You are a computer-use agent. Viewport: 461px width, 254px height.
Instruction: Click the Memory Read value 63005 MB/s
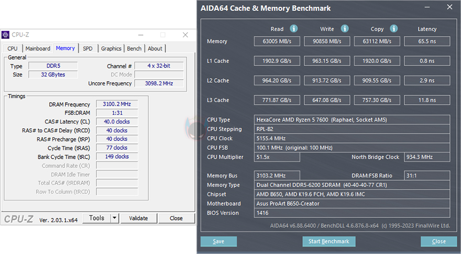tap(277, 41)
